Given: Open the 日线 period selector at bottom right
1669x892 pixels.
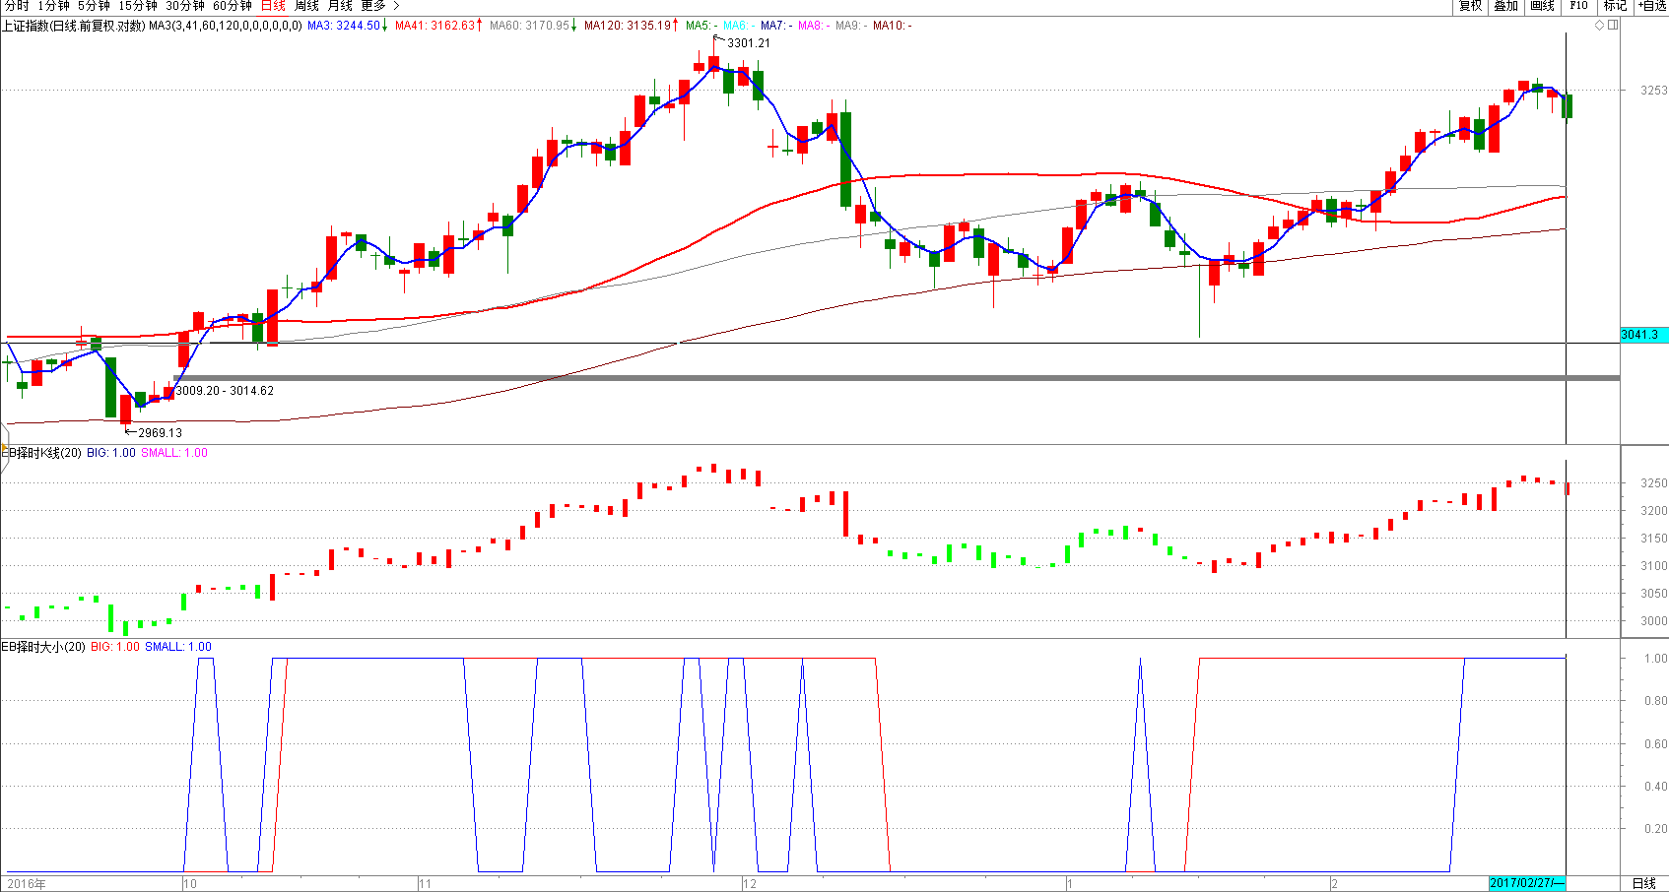Looking at the screenshot, I should tap(1644, 883).
